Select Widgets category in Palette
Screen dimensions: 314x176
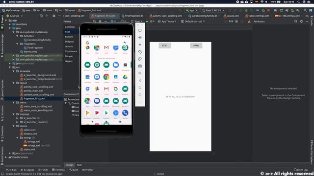tap(69, 42)
